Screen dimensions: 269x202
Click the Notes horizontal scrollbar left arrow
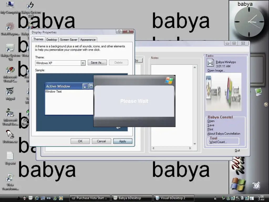point(153,148)
